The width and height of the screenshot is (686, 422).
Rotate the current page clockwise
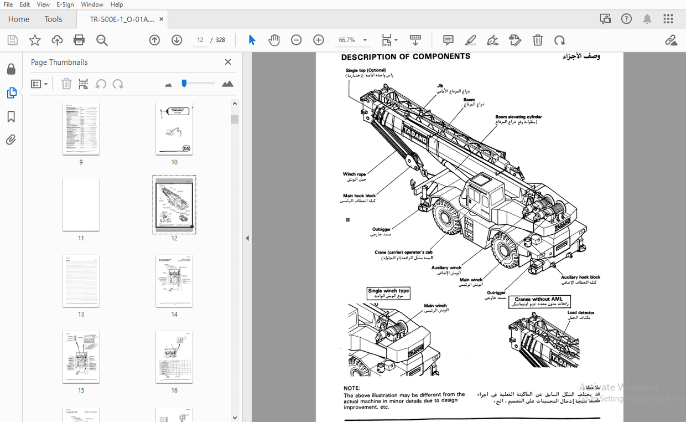pyautogui.click(x=560, y=40)
